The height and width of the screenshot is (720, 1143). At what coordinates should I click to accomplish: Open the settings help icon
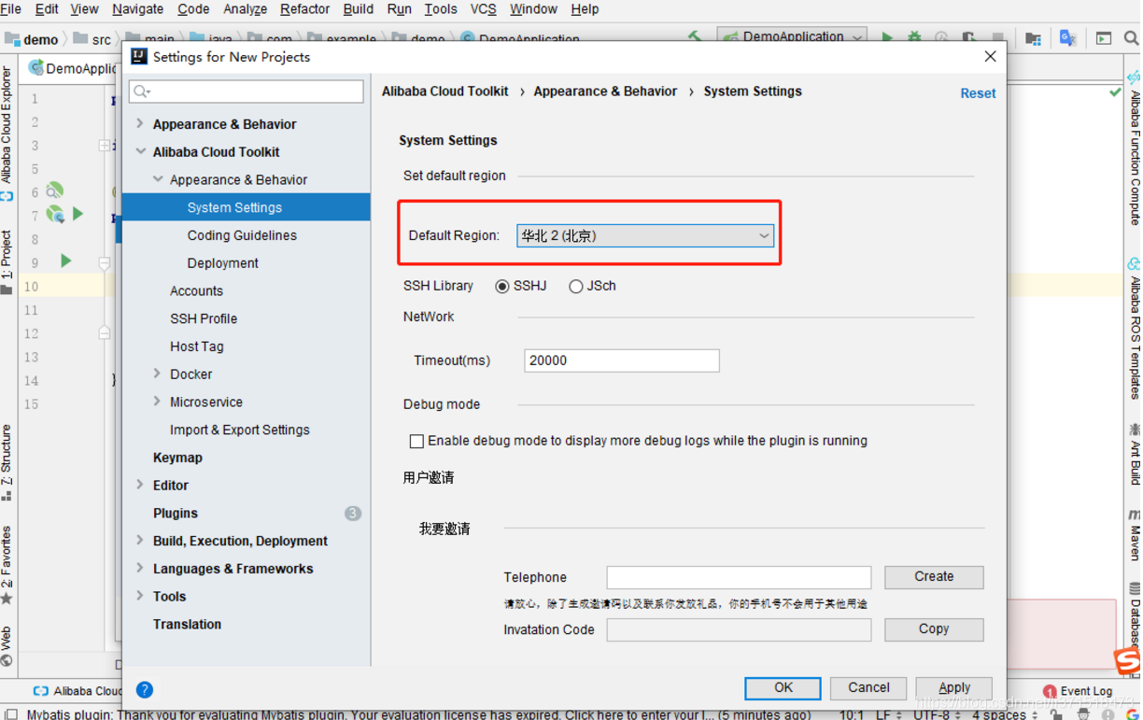(x=144, y=690)
